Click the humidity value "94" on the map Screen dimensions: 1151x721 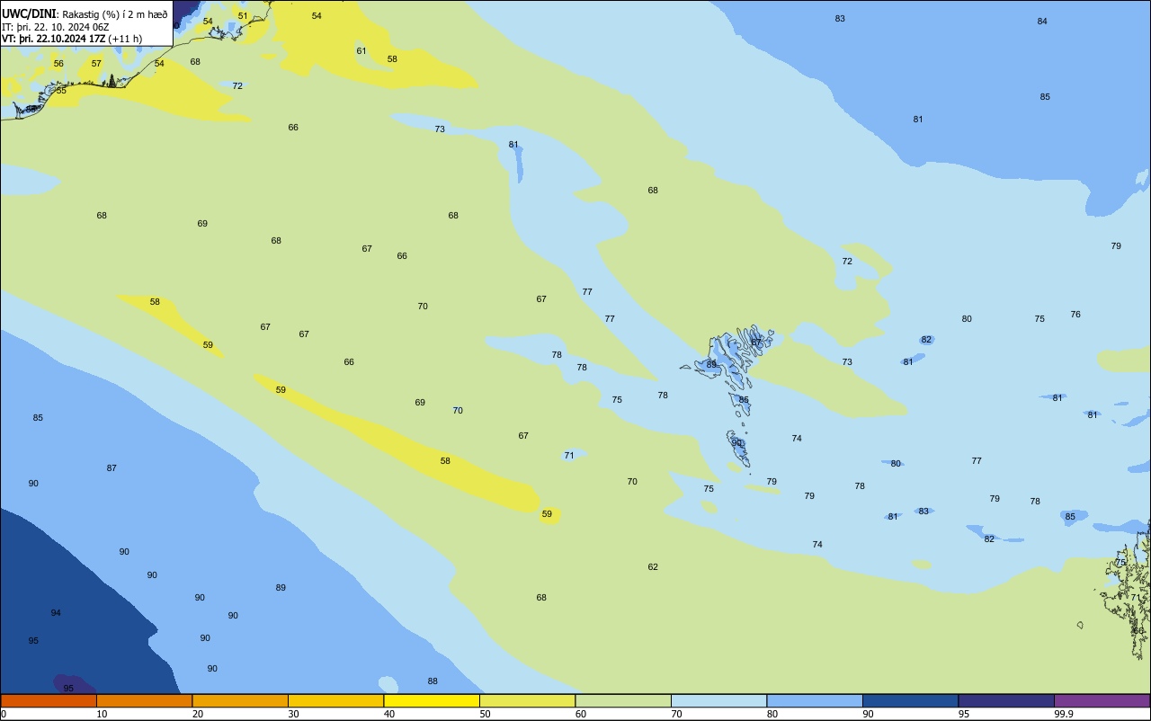(x=56, y=613)
